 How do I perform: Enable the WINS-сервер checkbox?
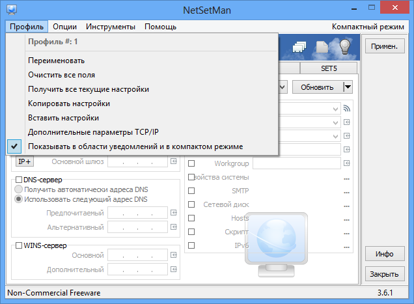click(x=19, y=245)
